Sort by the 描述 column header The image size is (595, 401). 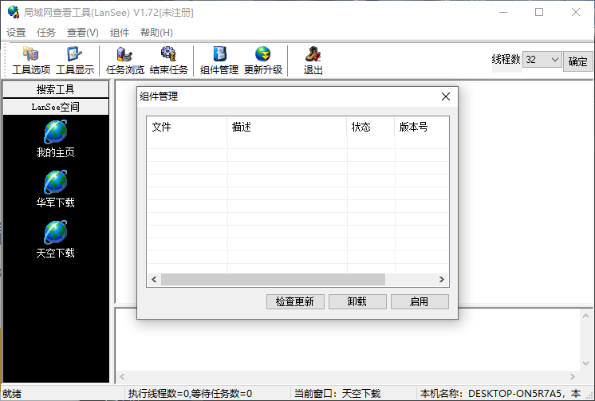click(286, 127)
